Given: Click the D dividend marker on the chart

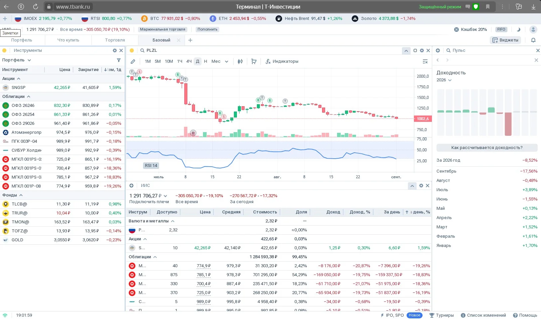Looking at the screenshot, I should [193, 133].
